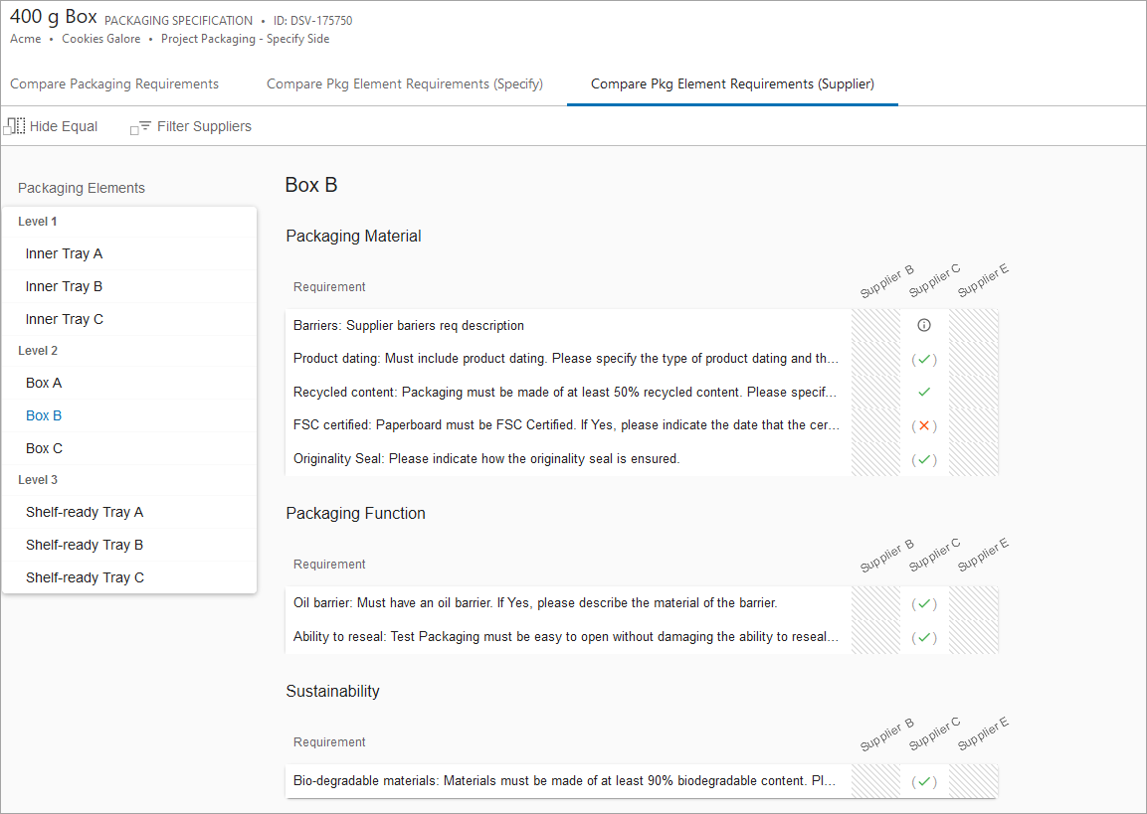Click the Hide Equal button label
The width and height of the screenshot is (1147, 814).
coord(64,126)
